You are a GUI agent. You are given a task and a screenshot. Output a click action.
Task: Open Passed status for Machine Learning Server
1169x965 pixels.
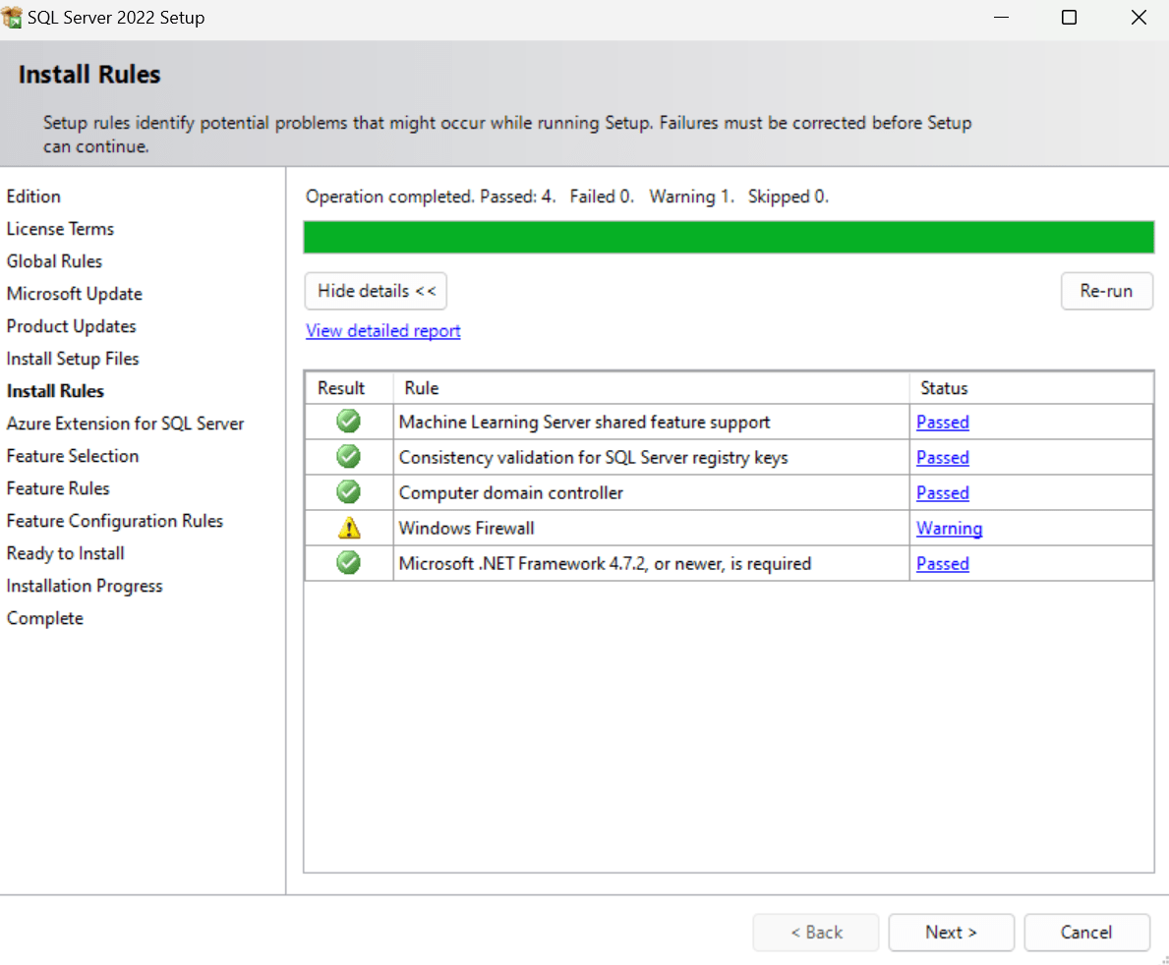pyautogui.click(x=942, y=422)
